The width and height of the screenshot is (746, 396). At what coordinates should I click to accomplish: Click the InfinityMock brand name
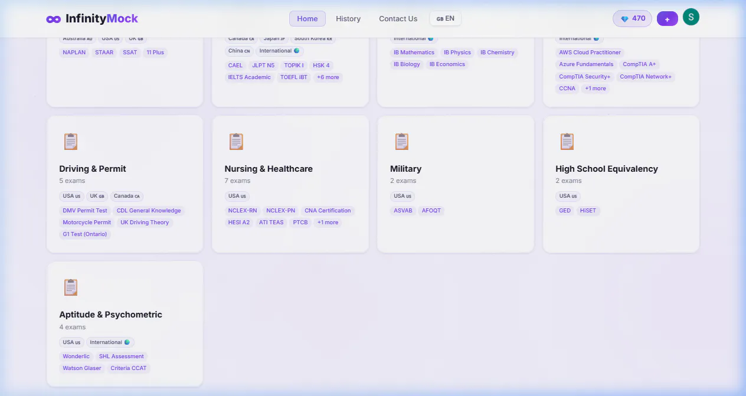[x=102, y=18]
